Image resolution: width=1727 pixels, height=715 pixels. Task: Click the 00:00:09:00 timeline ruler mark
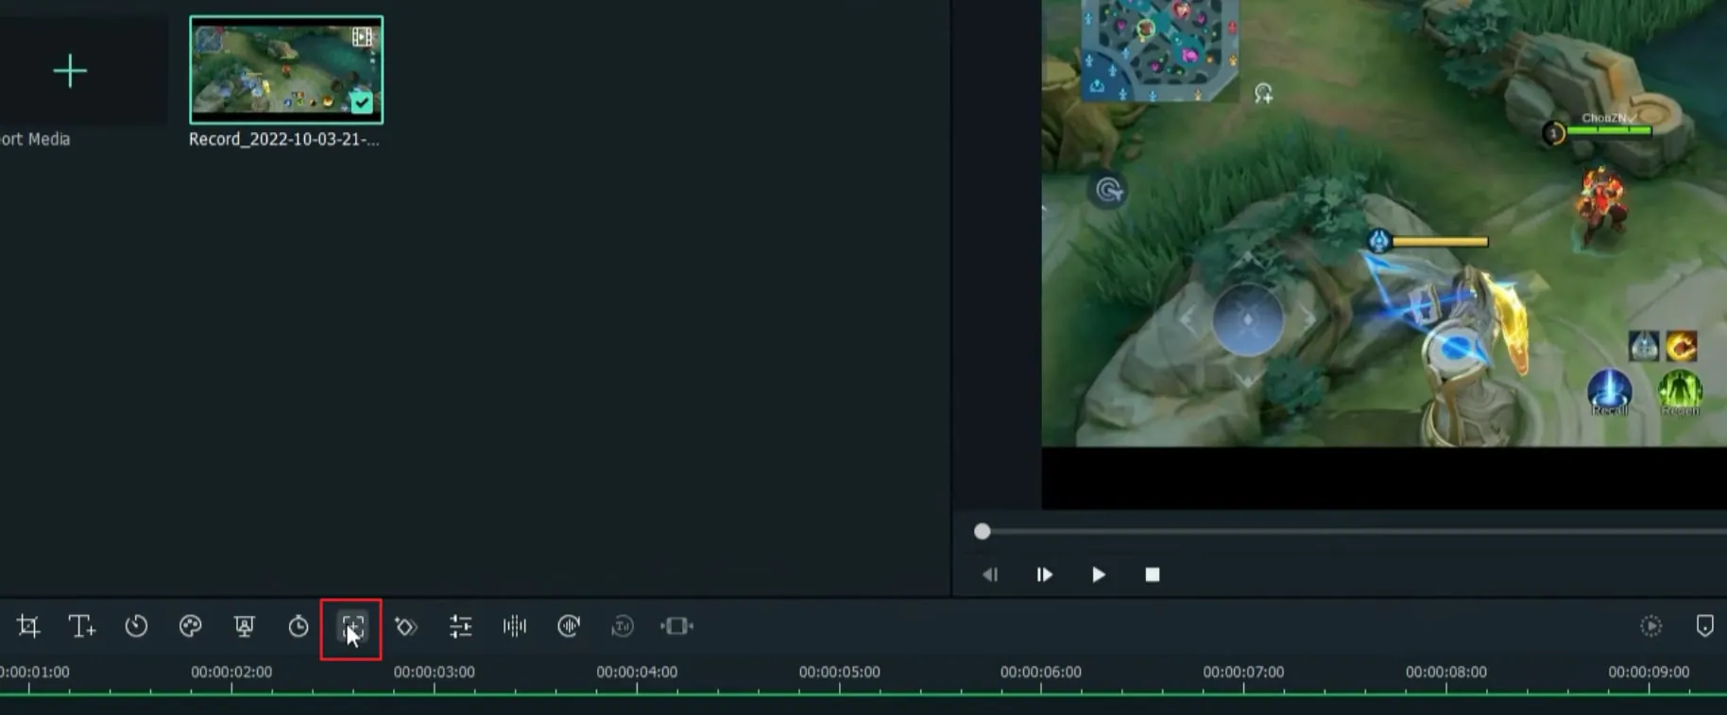pyautogui.click(x=1649, y=672)
